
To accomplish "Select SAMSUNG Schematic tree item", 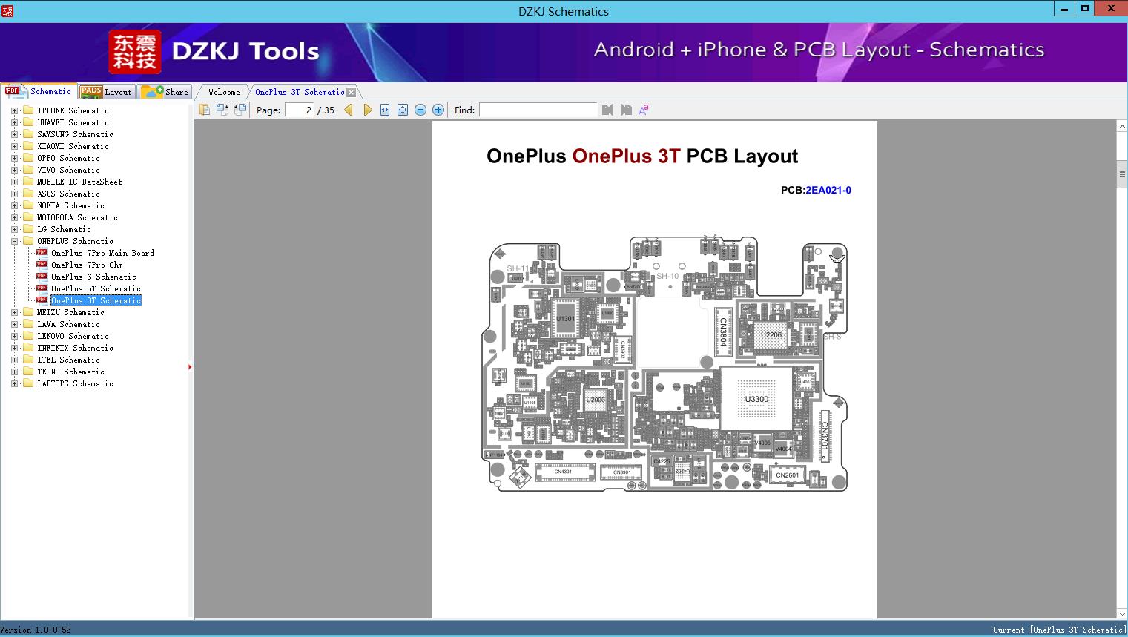I will tap(75, 134).
